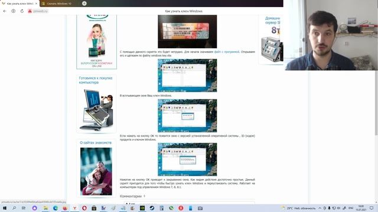Reload the page with refresh icon
This screenshot has height=212, width=378.
[22, 11]
